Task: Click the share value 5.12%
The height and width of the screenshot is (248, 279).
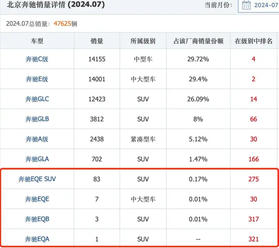Action: [198, 139]
